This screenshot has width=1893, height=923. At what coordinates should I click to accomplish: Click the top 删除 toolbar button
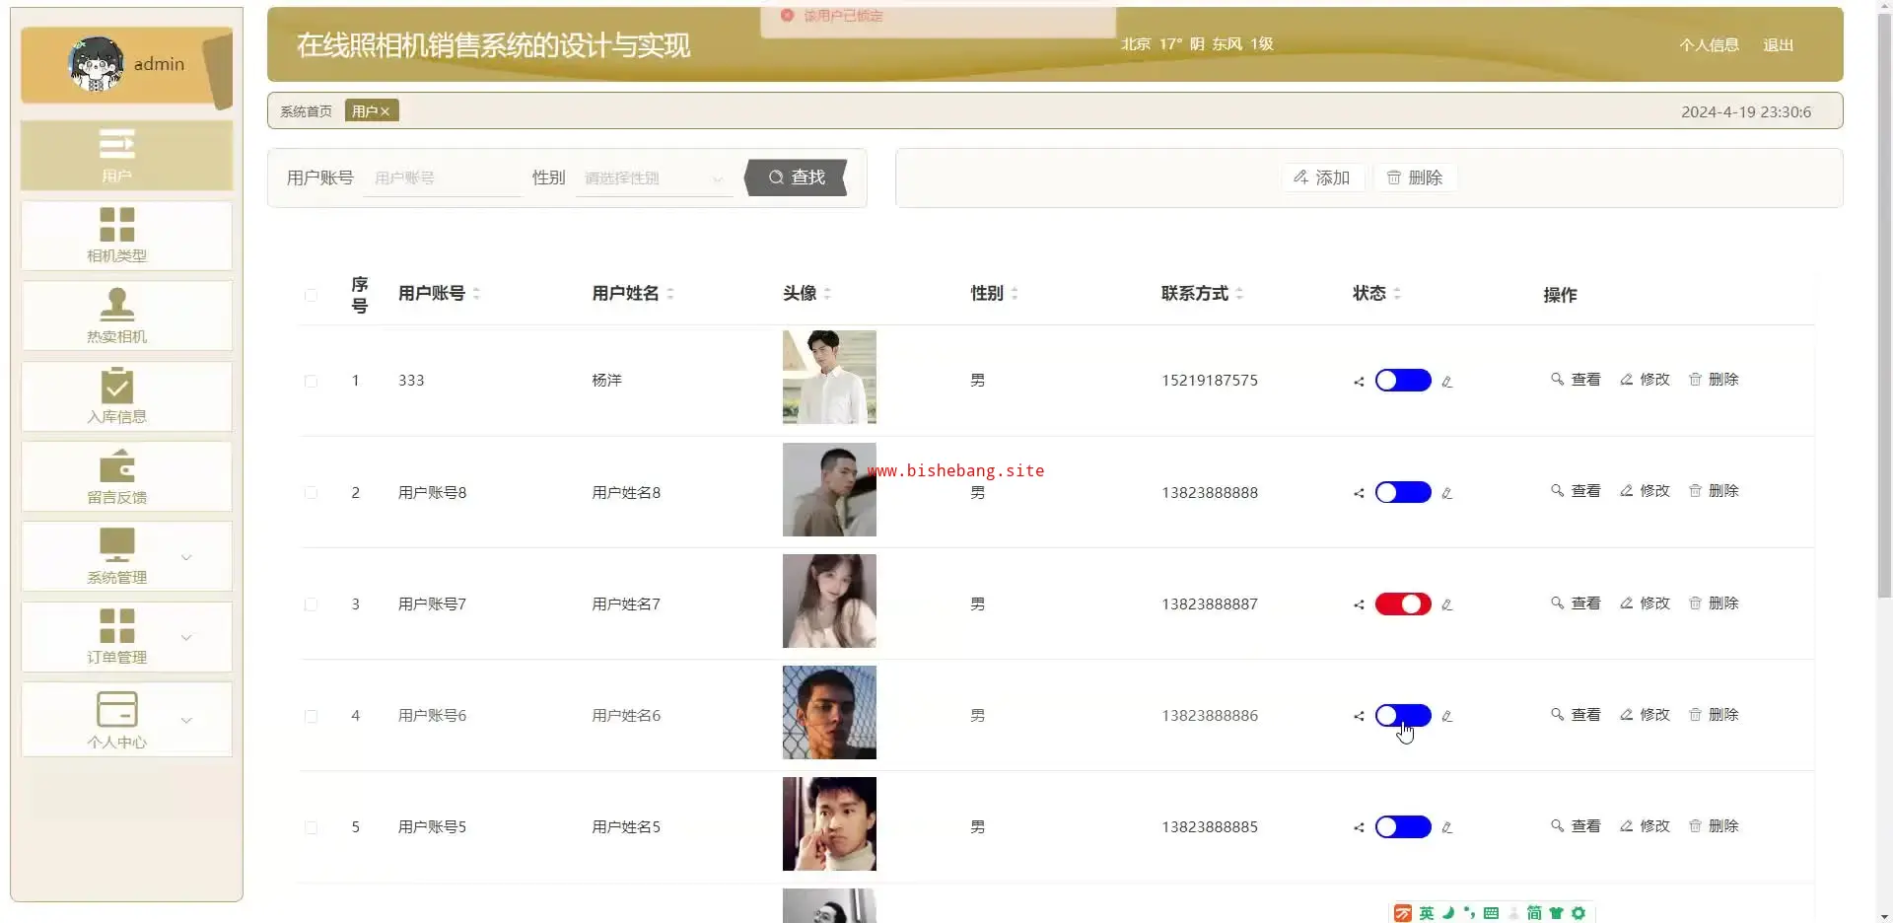click(1415, 177)
